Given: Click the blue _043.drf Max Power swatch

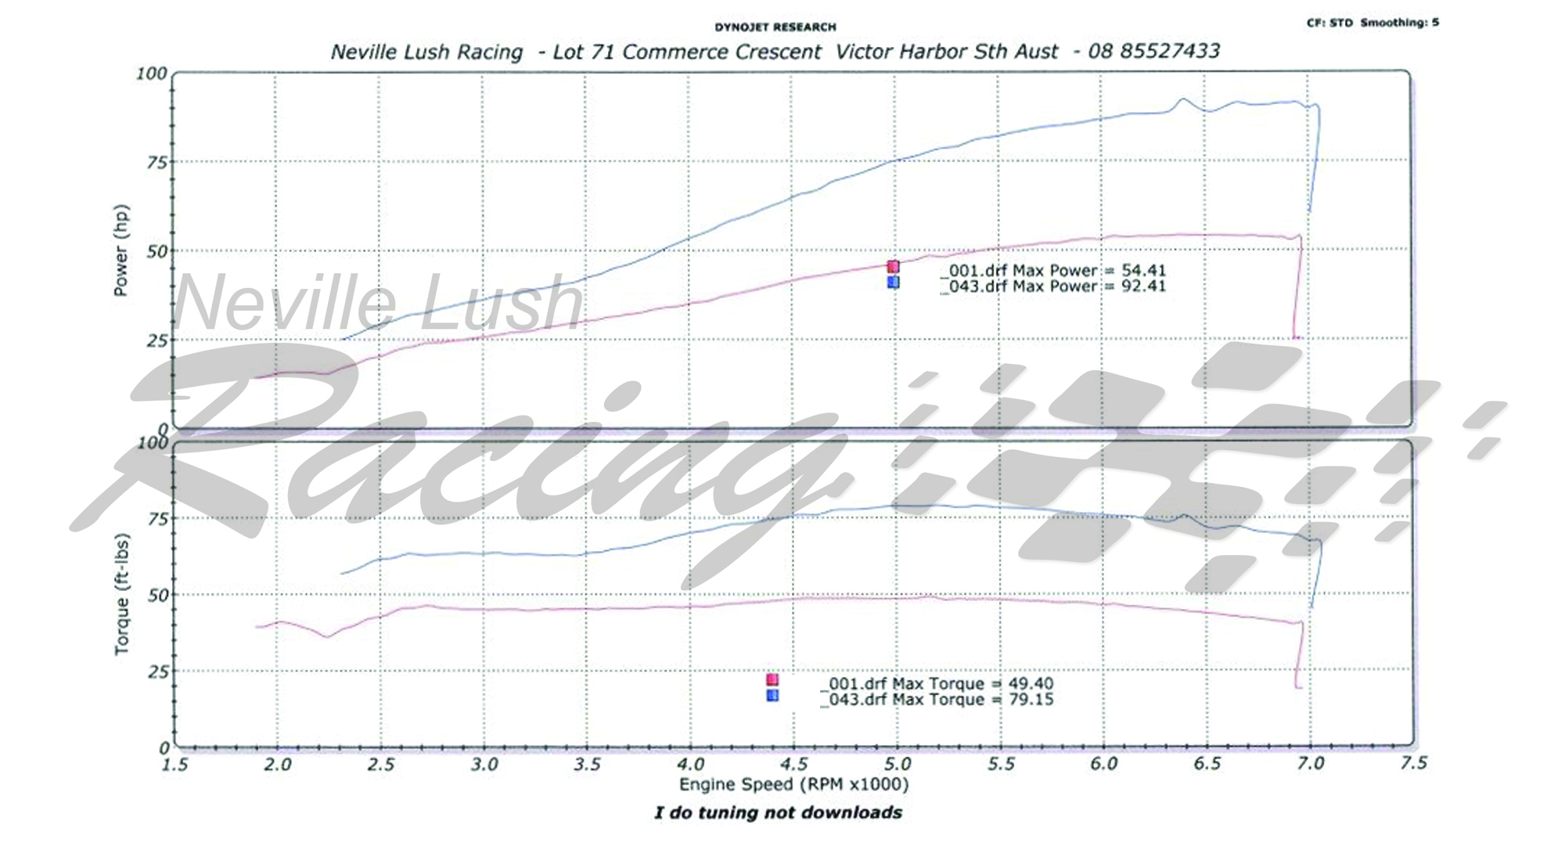Looking at the screenshot, I should pyautogui.click(x=893, y=283).
